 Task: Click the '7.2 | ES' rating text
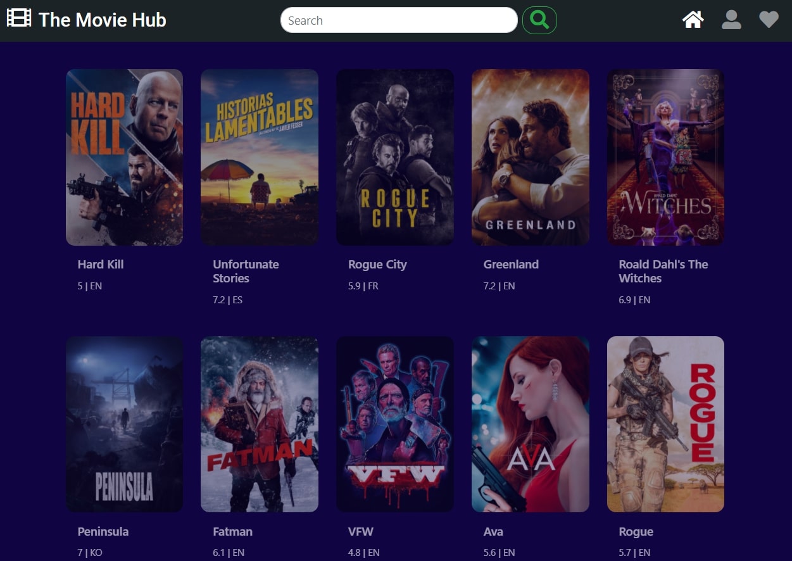click(227, 300)
